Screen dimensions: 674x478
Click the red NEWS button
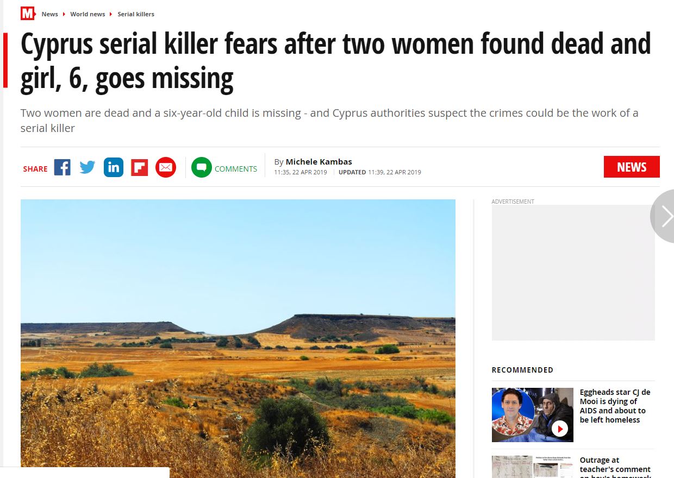point(632,167)
